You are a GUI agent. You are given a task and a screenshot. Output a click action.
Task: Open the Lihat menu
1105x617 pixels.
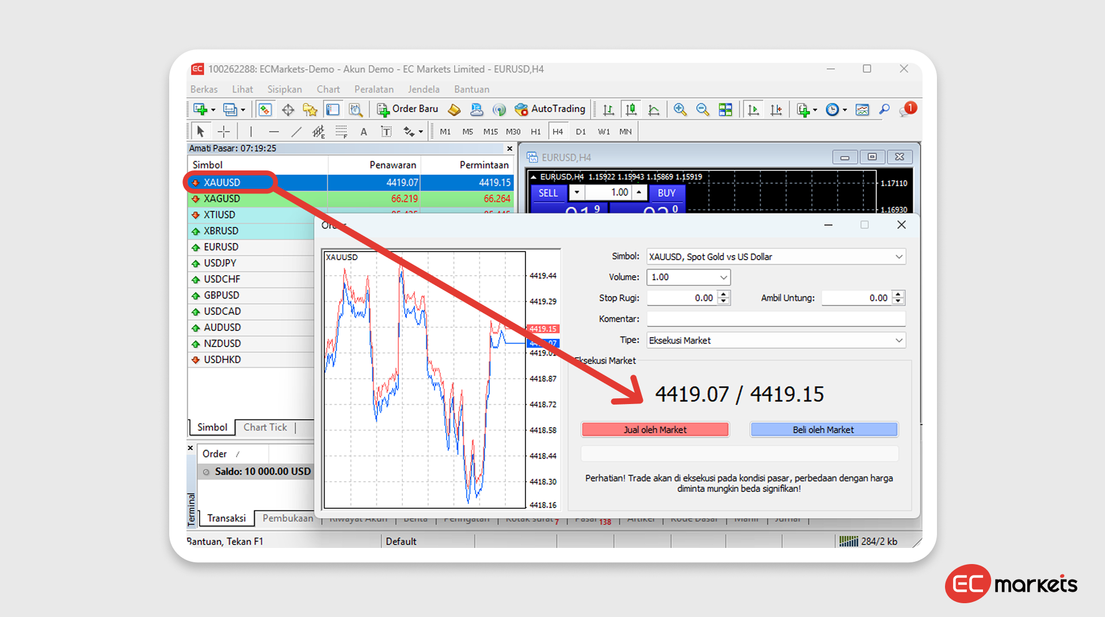242,89
